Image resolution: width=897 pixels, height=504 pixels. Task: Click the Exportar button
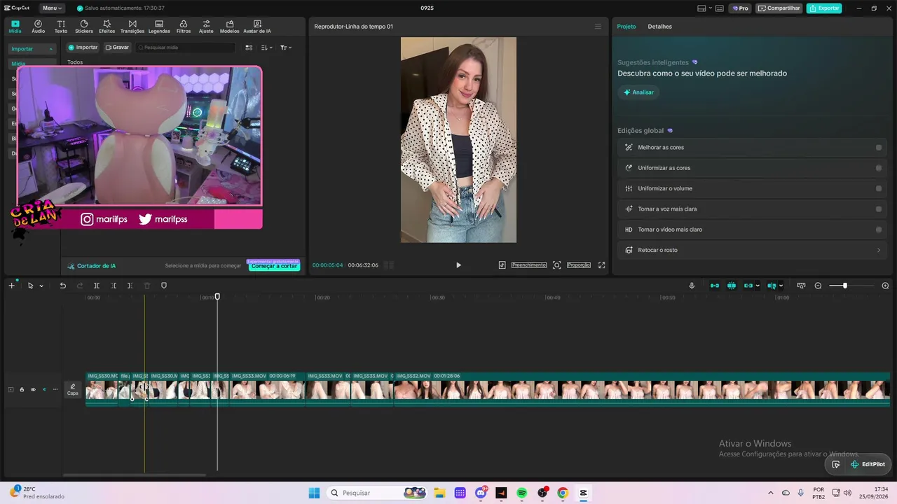coord(824,8)
